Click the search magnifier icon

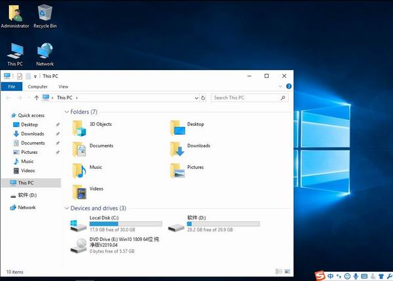(x=283, y=98)
